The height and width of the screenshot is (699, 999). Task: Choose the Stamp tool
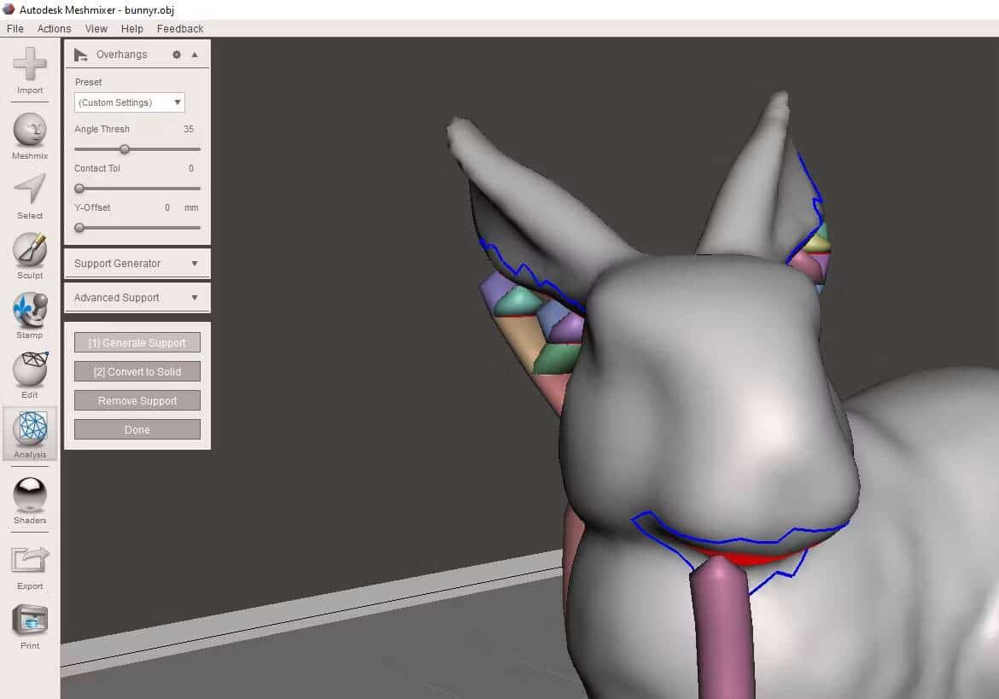[x=29, y=316]
